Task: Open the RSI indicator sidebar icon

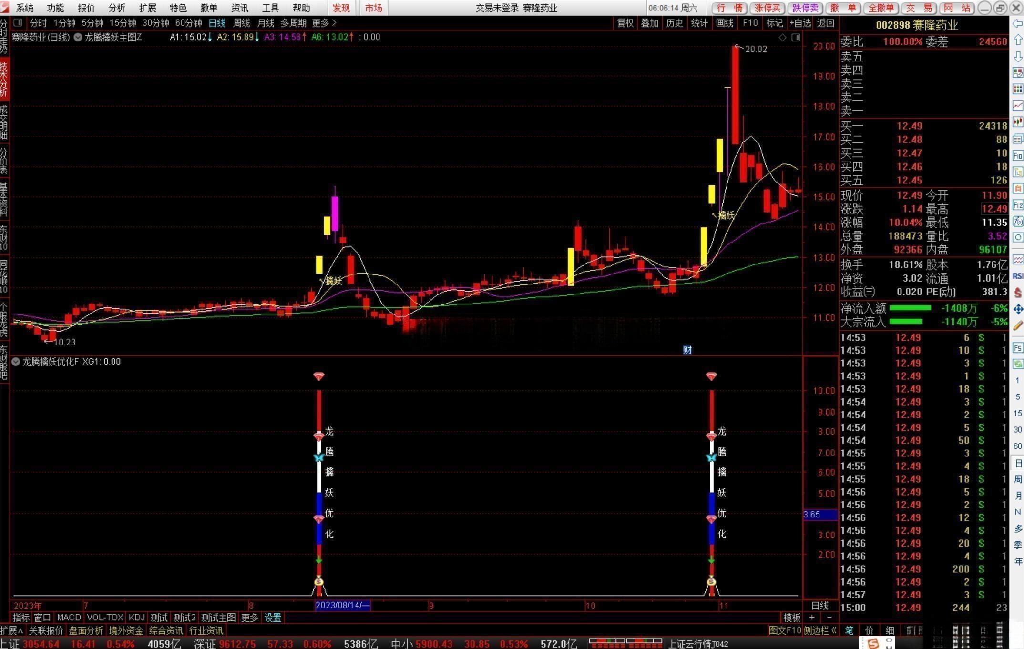Action: 1018,275
